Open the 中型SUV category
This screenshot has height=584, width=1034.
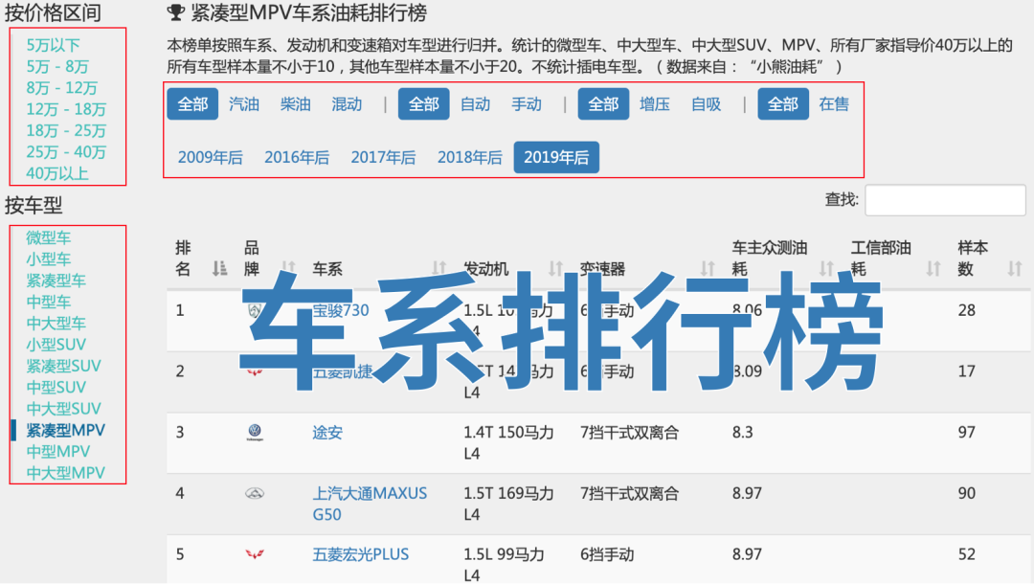56,388
